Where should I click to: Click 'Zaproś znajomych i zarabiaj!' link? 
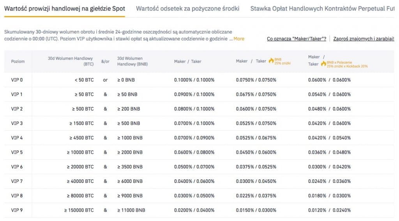(x=364, y=39)
